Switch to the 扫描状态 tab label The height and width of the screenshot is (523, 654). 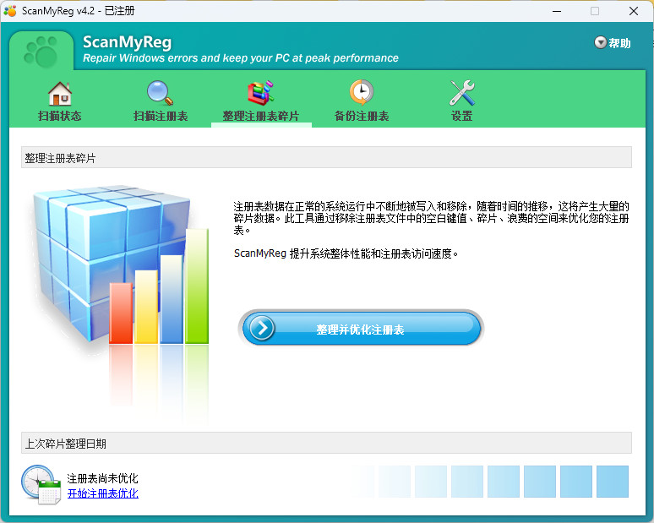click(x=60, y=116)
